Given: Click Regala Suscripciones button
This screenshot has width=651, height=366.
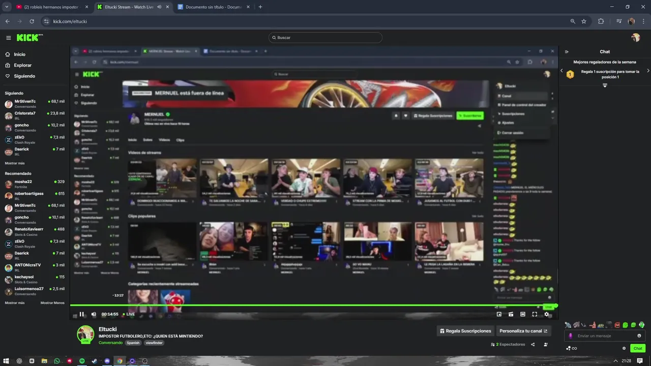Looking at the screenshot, I should pyautogui.click(x=465, y=331).
